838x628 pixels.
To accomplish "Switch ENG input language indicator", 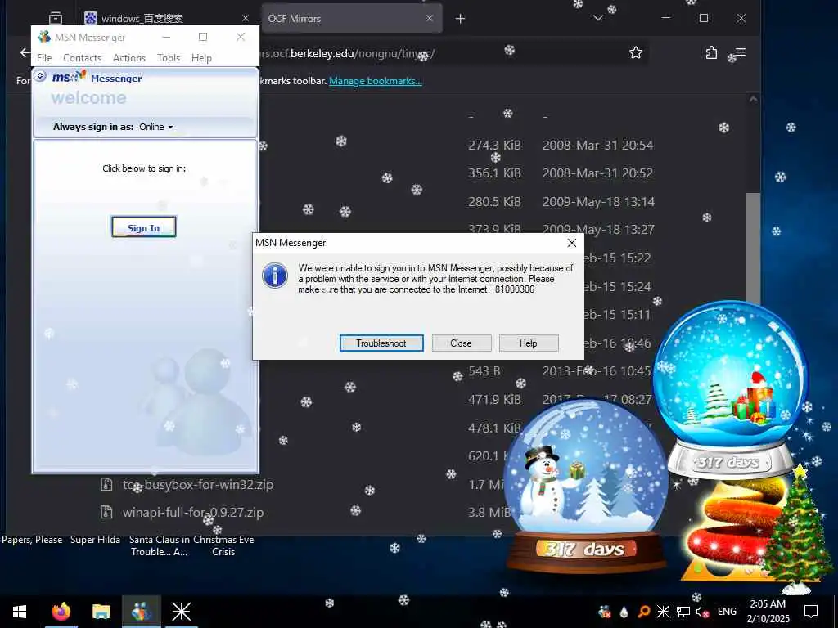I will tap(727, 612).
